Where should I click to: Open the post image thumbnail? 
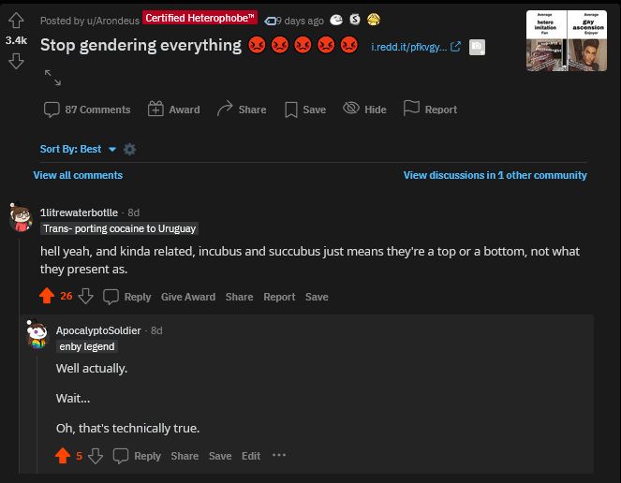point(567,41)
